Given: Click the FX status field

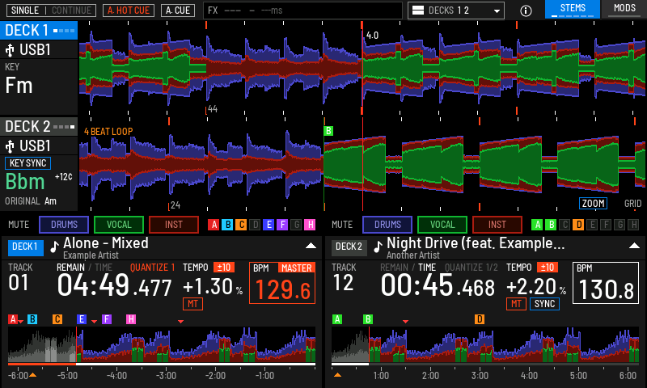Looking at the screenshot, I should pos(302,11).
